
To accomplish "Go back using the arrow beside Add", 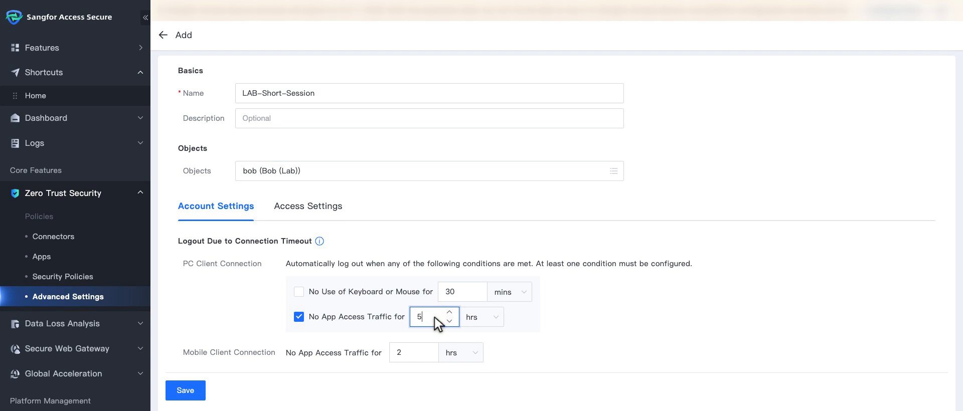I will pos(163,35).
